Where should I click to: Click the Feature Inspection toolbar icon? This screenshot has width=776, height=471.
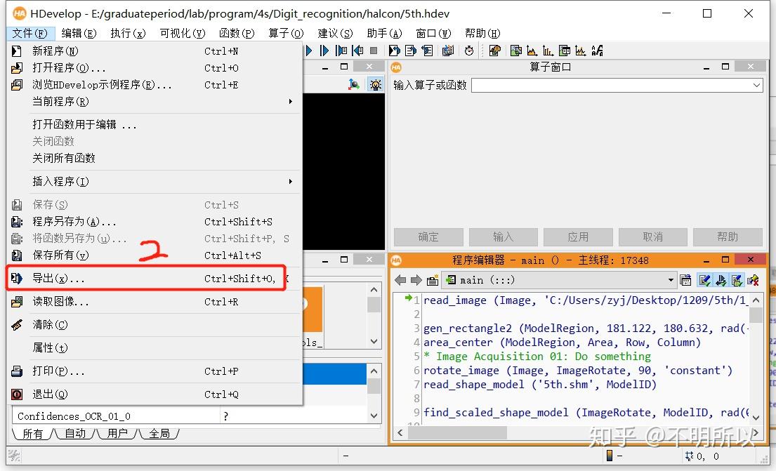[564, 51]
